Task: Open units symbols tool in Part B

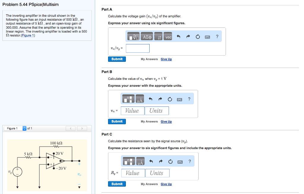Action: (140, 99)
